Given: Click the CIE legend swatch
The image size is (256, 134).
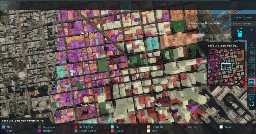Looking at the screenshot, I should (112, 127).
